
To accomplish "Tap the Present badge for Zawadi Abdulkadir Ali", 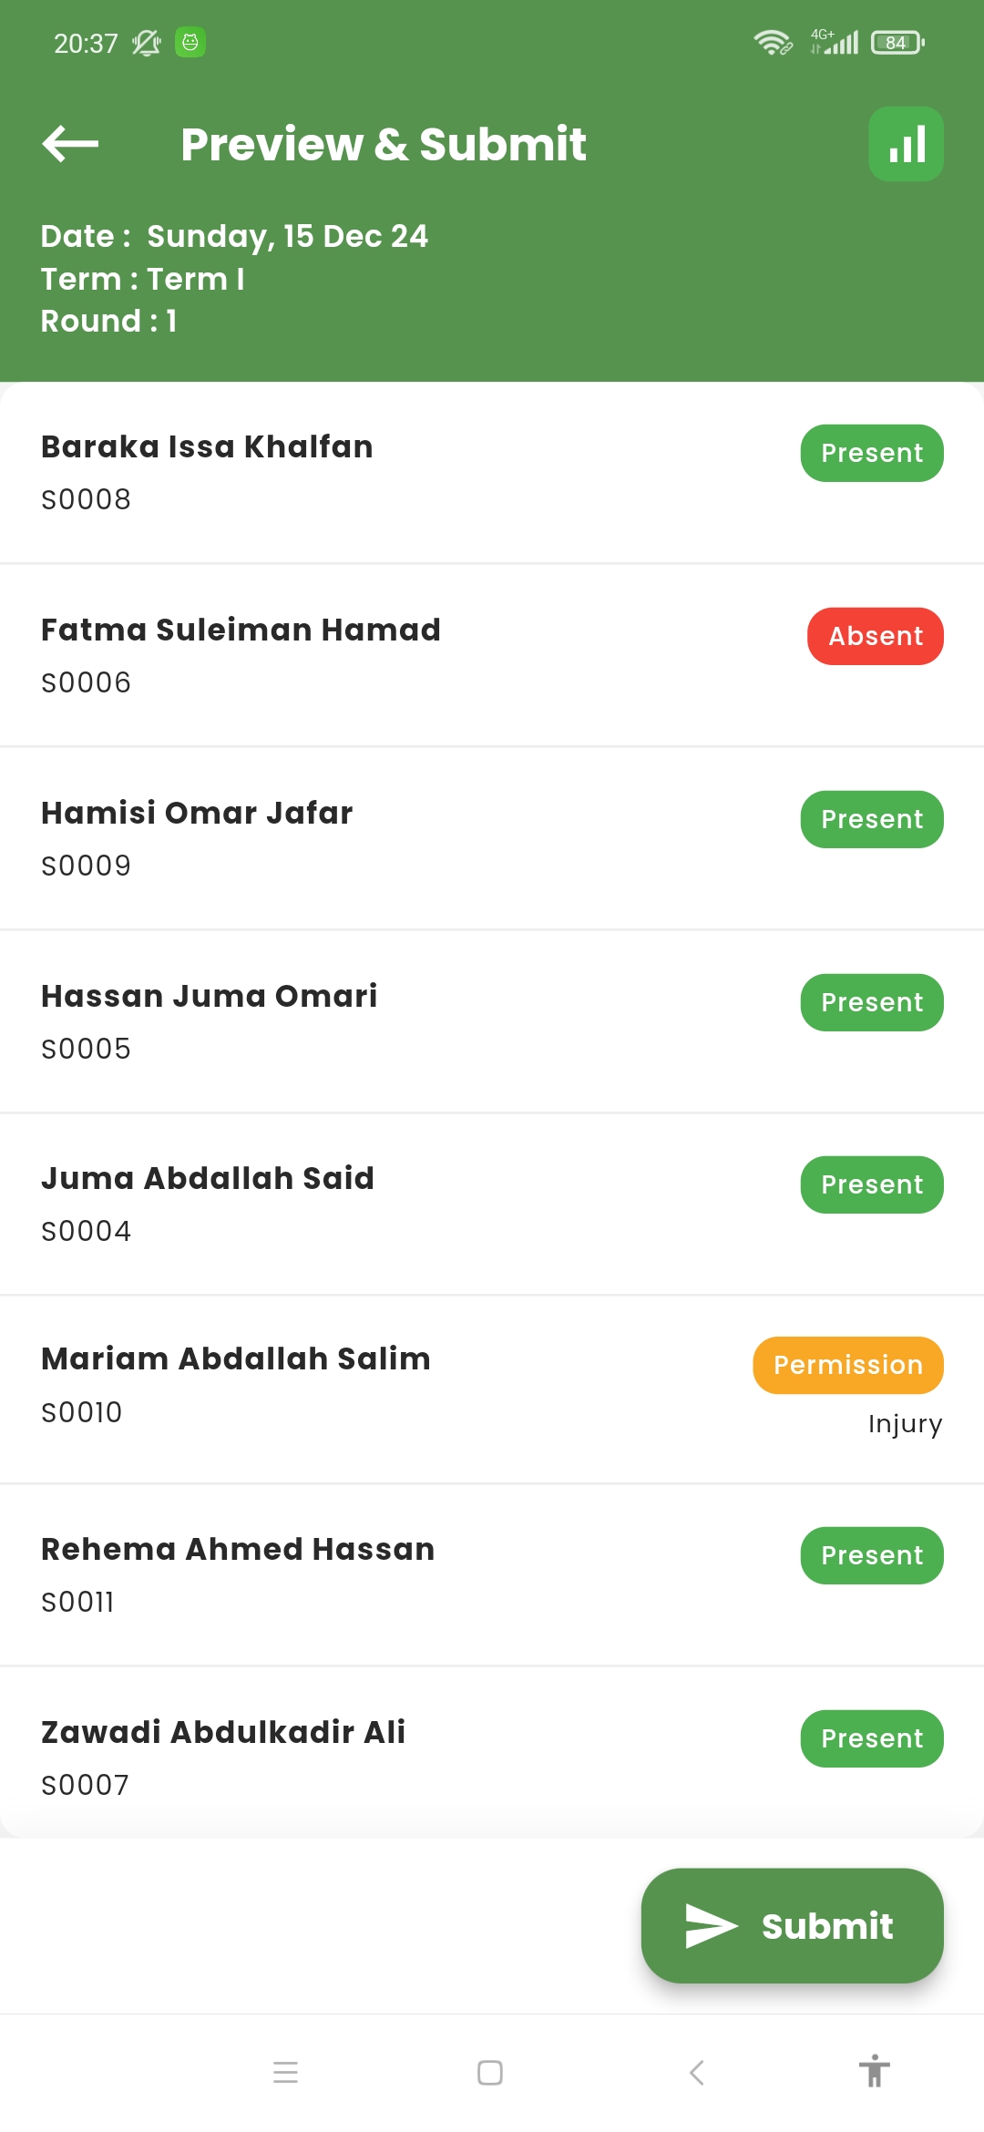I will (x=872, y=1738).
